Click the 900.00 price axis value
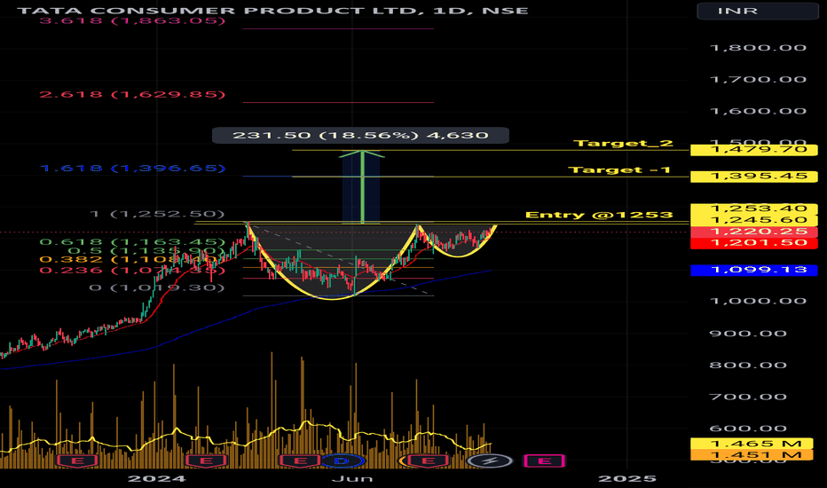 click(748, 334)
